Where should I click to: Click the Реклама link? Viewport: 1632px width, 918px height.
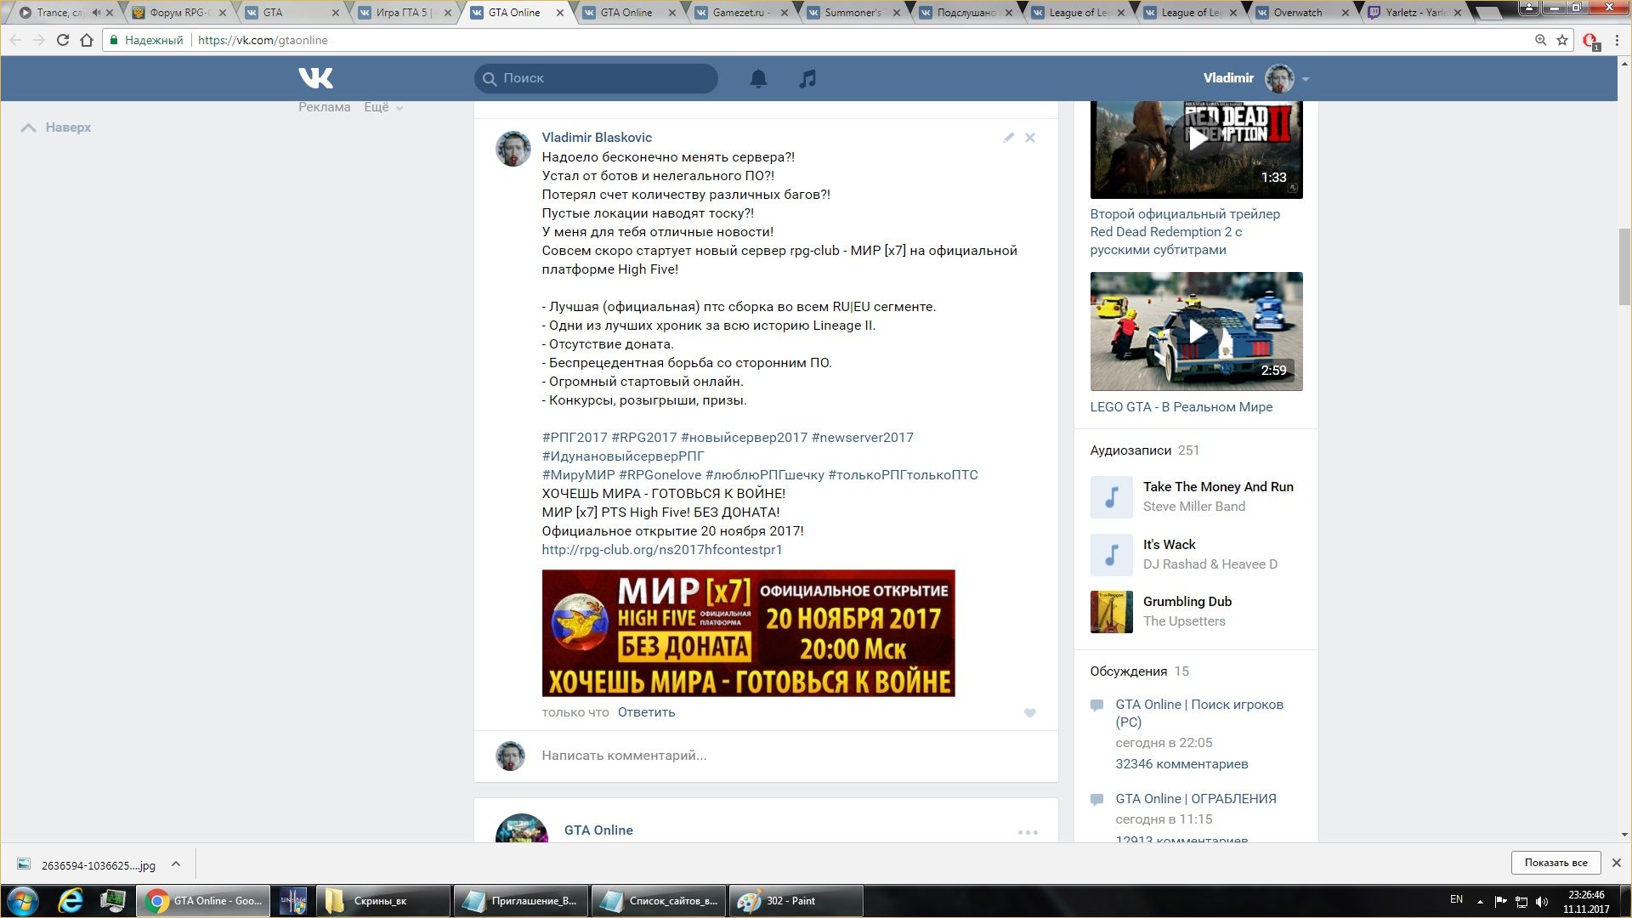click(324, 107)
